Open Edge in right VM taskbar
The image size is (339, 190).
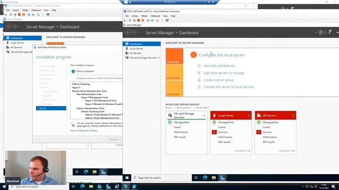click(205, 178)
